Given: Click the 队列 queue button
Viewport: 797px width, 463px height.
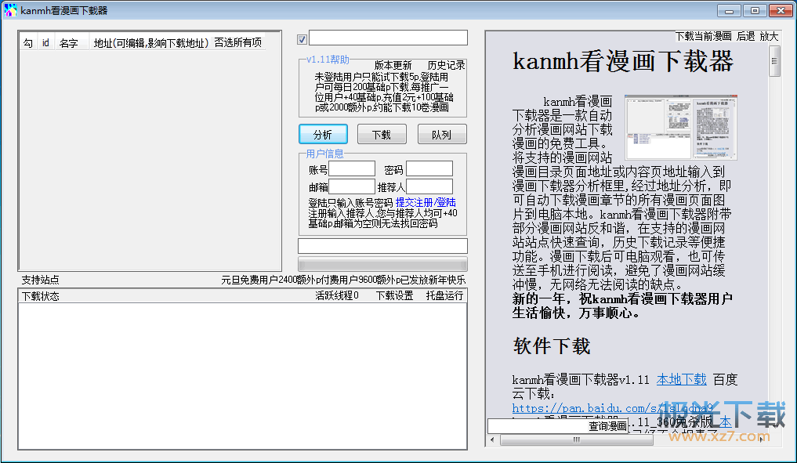Looking at the screenshot, I should tap(442, 134).
